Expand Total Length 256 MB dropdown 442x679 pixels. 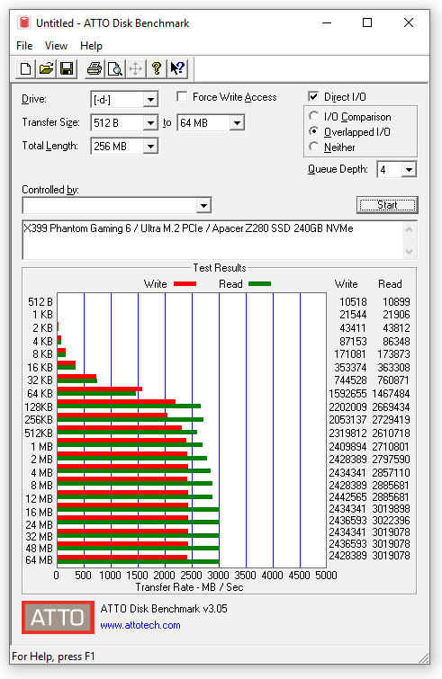click(x=150, y=147)
